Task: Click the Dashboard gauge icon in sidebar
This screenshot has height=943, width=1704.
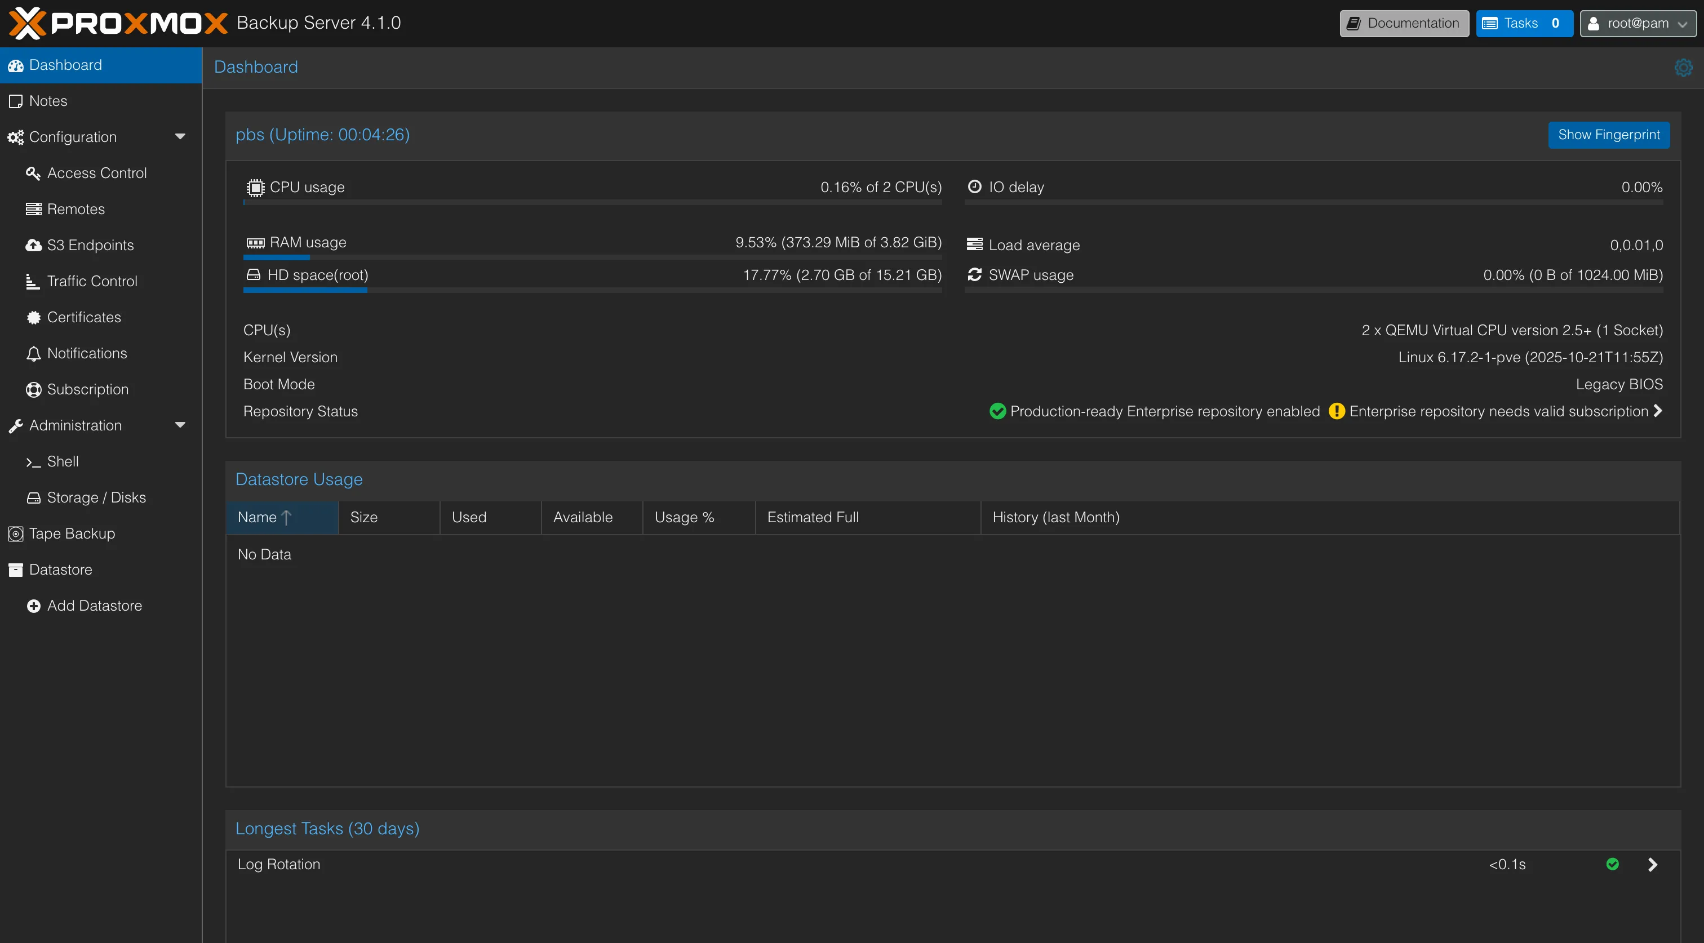Action: tap(16, 65)
